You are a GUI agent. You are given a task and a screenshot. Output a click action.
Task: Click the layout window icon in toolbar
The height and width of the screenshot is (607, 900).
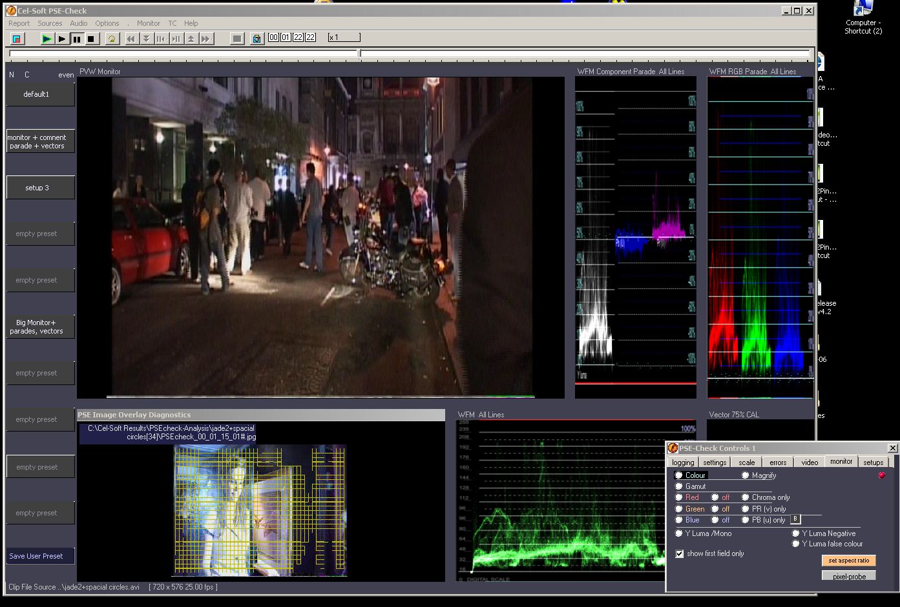(17, 39)
